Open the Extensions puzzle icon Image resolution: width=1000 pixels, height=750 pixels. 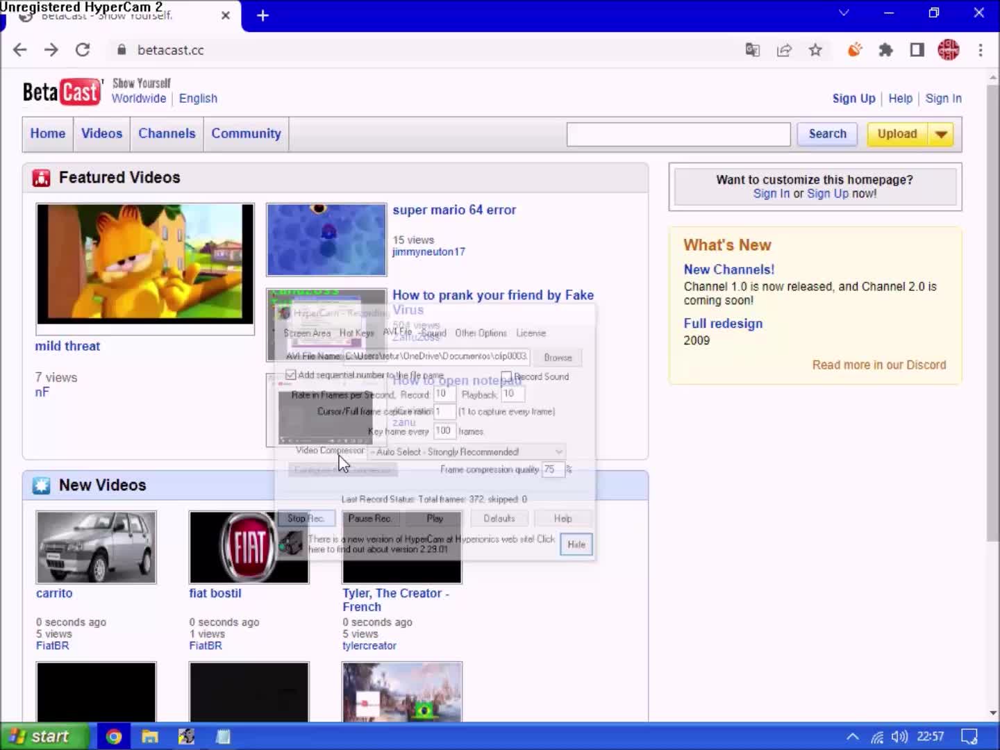[885, 50]
